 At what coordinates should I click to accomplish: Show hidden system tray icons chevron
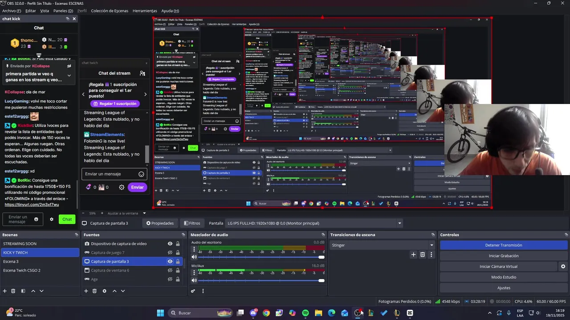point(489,313)
